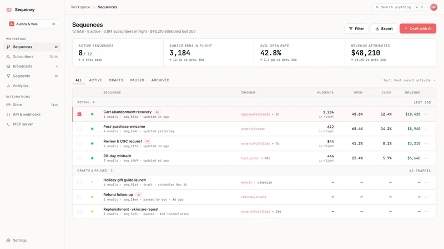Viewport: 444px width, 249px height.
Task: Check the Holiday gift guide launch checkbox
Action: pyautogui.click(x=79, y=183)
